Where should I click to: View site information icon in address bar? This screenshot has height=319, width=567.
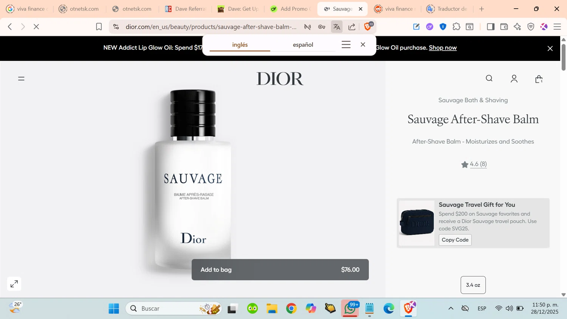coord(116,27)
